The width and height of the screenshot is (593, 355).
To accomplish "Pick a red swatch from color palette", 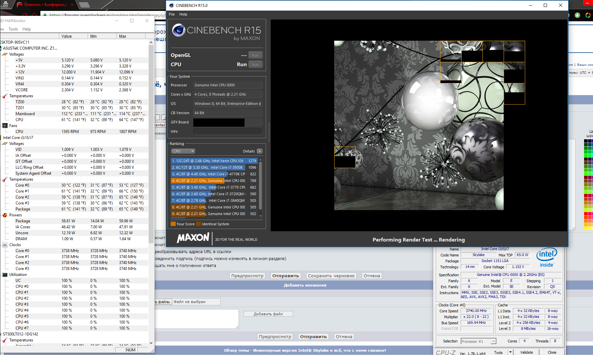I will click(586, 214).
